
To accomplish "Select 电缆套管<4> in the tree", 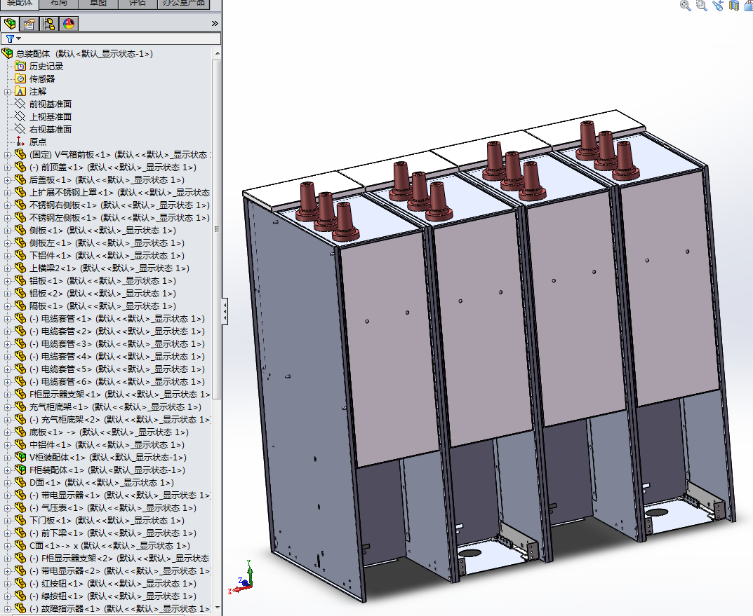I will point(116,356).
